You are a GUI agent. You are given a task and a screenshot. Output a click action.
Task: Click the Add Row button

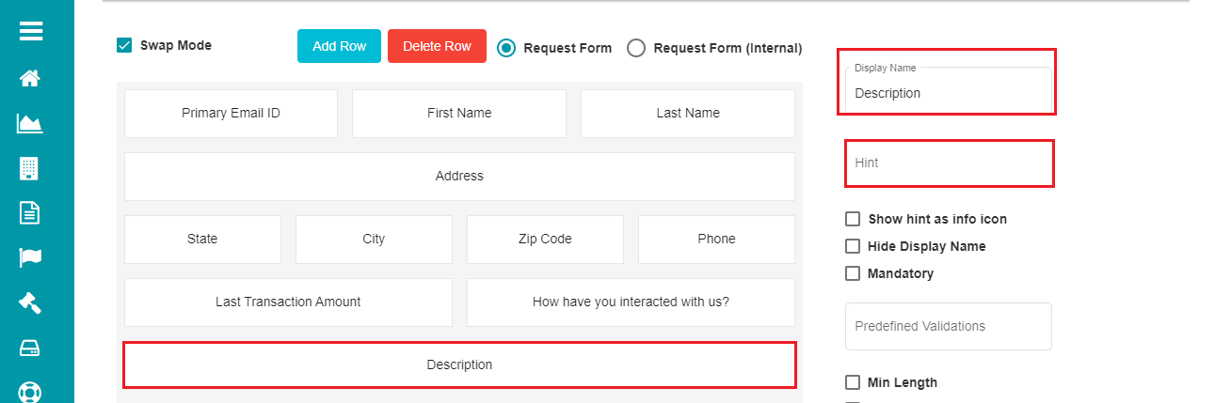click(339, 46)
